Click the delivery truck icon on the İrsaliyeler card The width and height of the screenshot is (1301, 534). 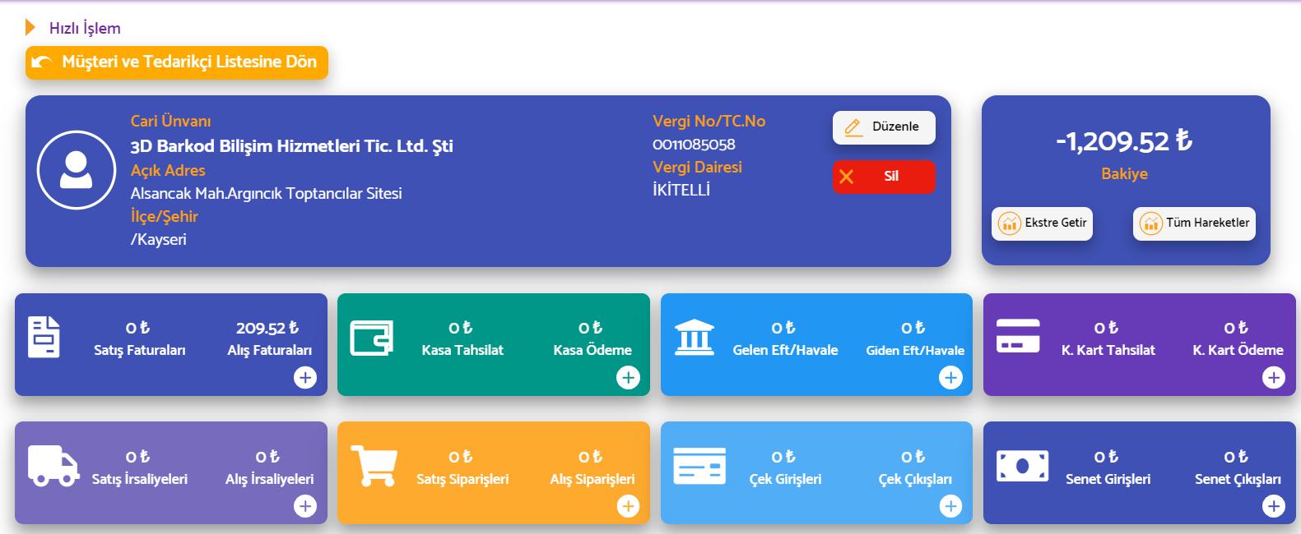pyautogui.click(x=53, y=466)
